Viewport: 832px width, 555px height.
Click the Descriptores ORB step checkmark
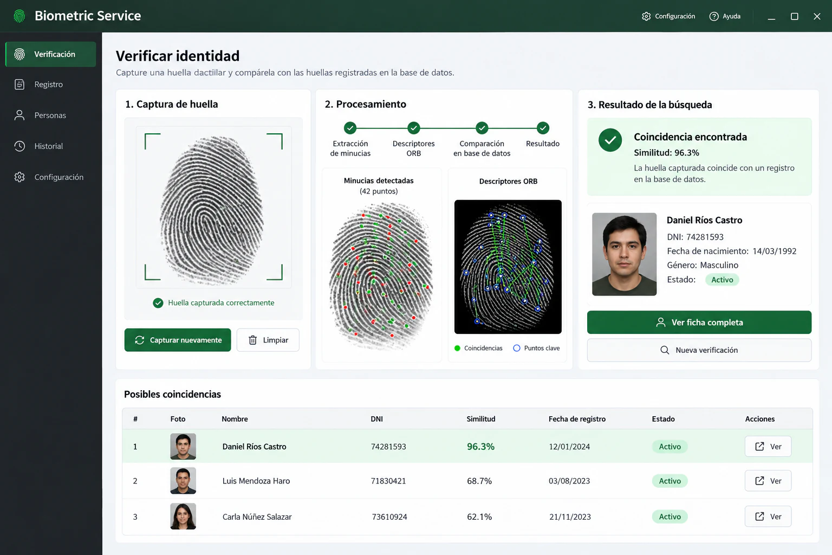(x=414, y=128)
